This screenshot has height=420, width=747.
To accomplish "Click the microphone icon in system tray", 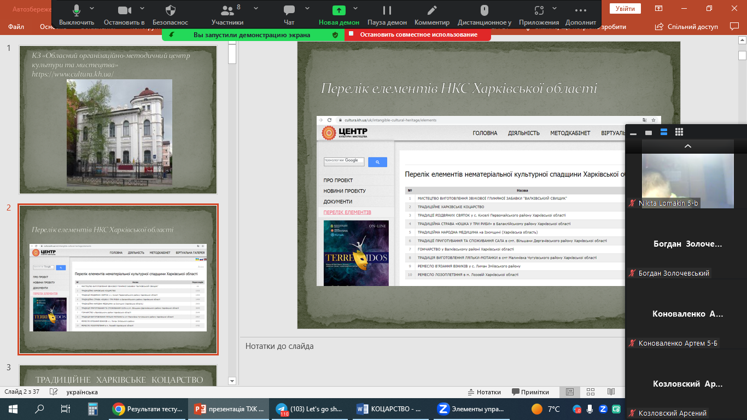I will (x=590, y=409).
